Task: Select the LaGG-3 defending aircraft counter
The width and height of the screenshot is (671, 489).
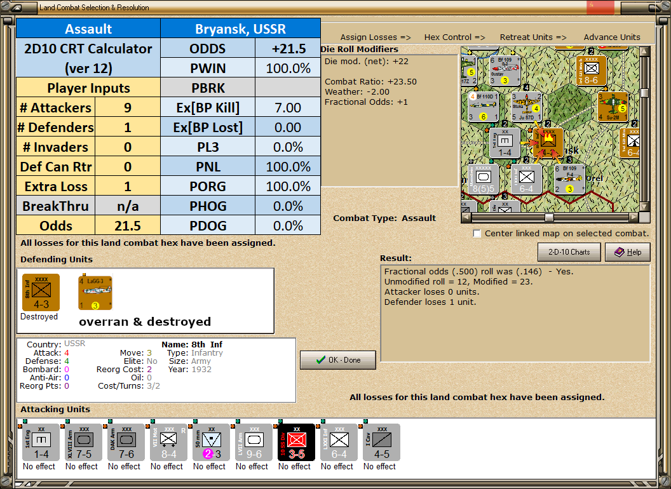Action: click(95, 293)
